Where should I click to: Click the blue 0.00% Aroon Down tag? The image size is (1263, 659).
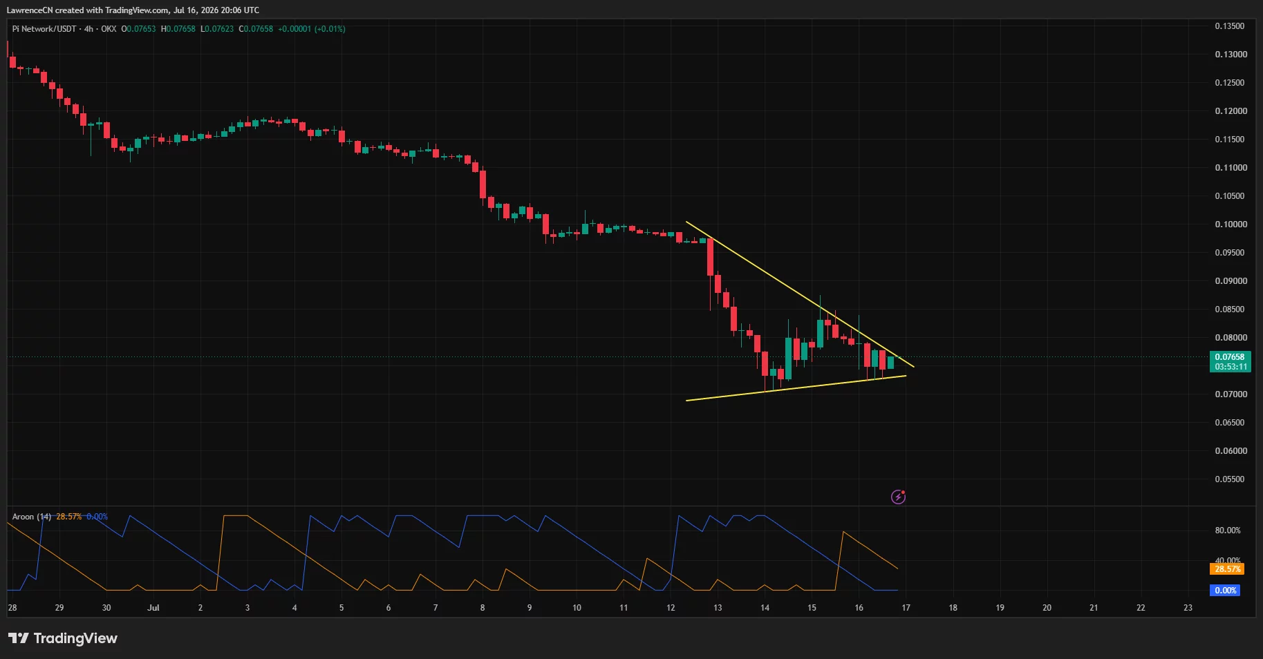(x=1225, y=591)
